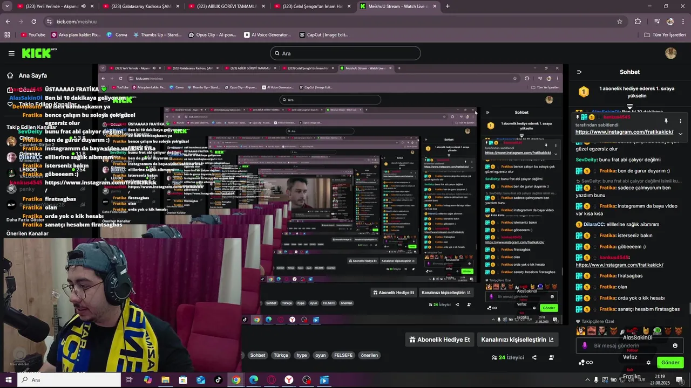
Task: Open Chrome apps grid shortcut
Action: 7,34
